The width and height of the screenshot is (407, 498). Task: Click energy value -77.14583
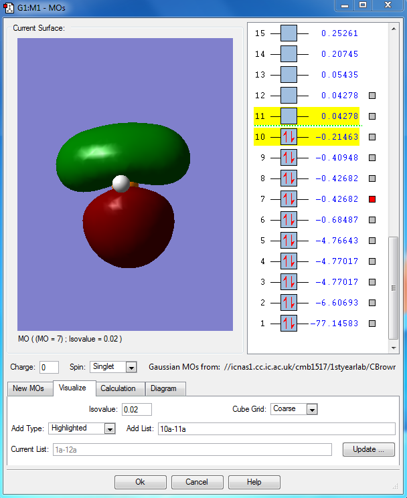334,324
